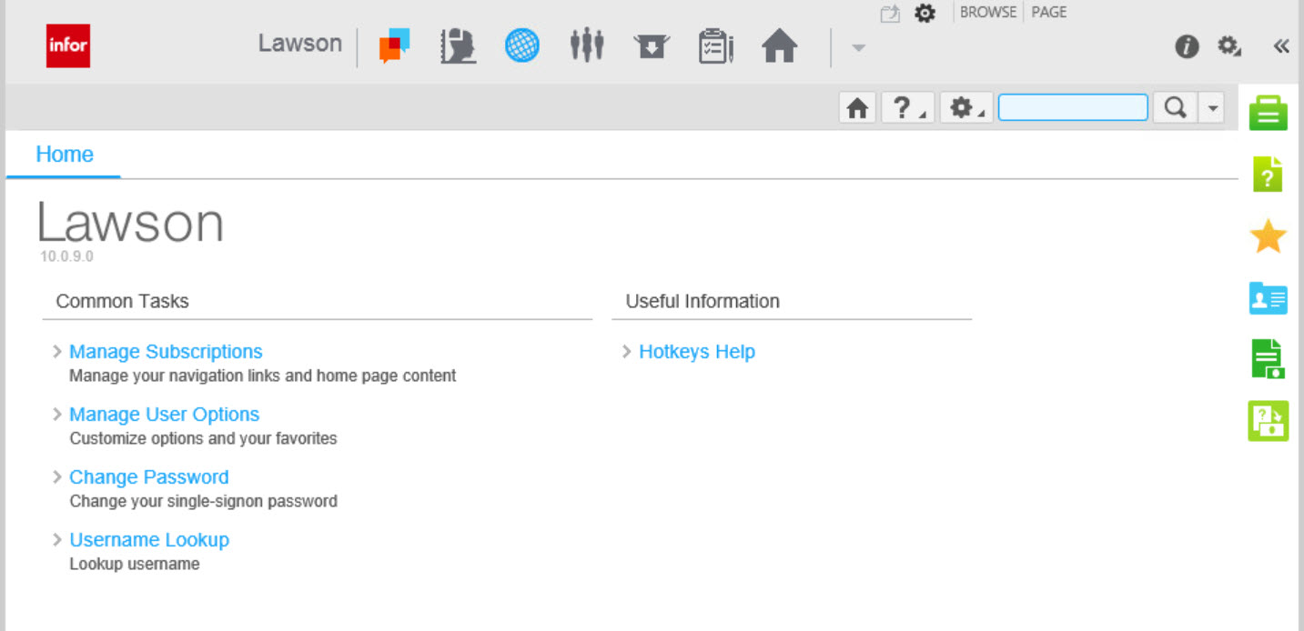1304x631 pixels.
Task: Click the green document question mark icon
Action: (x=1269, y=174)
